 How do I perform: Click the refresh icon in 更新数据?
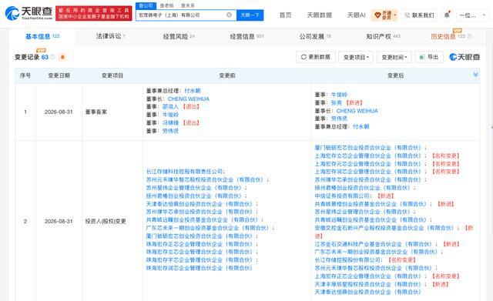304,57
